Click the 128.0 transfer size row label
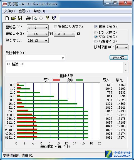Screen dimensions: 134x160 (x=11, y=115)
